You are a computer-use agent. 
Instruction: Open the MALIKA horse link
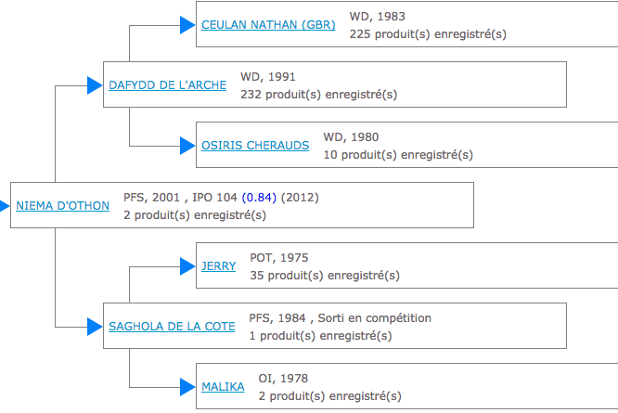[x=223, y=387]
